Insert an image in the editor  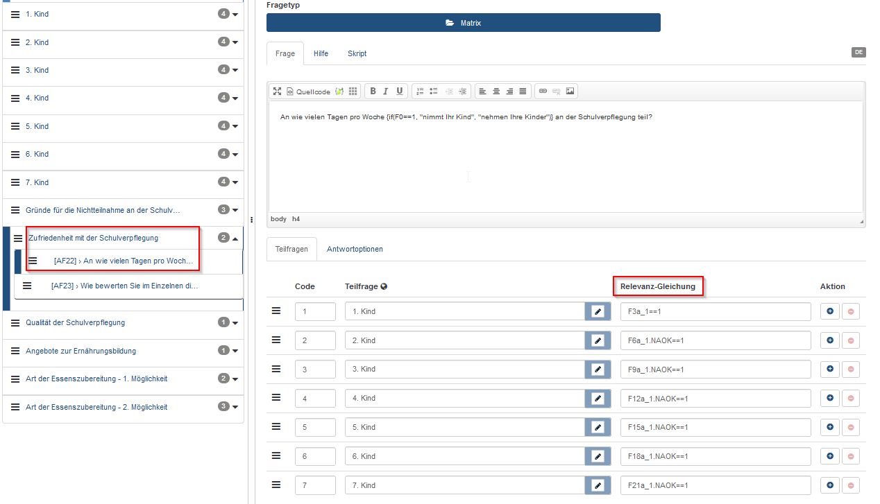pyautogui.click(x=570, y=91)
